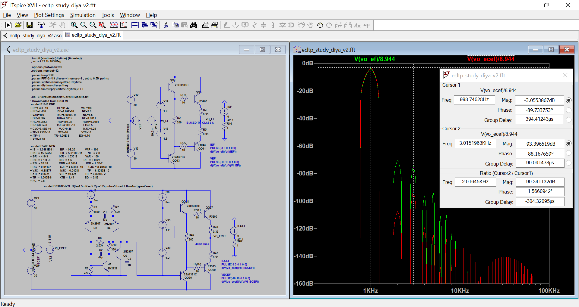
Task: Click Ratio Mag field -90.341132dB
Action: (x=540, y=182)
